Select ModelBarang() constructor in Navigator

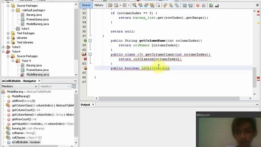click(21, 96)
